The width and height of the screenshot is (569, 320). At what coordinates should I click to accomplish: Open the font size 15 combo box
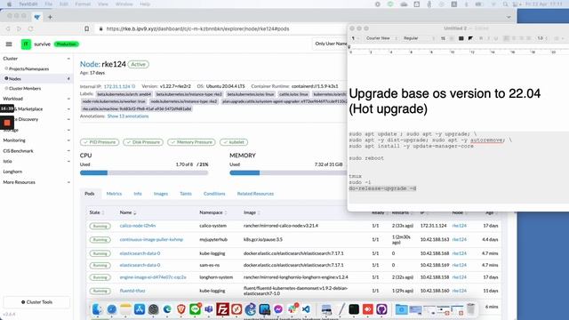(446, 38)
